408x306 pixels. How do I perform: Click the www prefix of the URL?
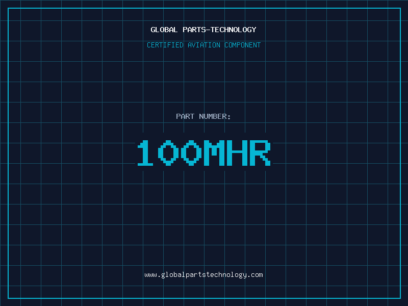[150, 274]
